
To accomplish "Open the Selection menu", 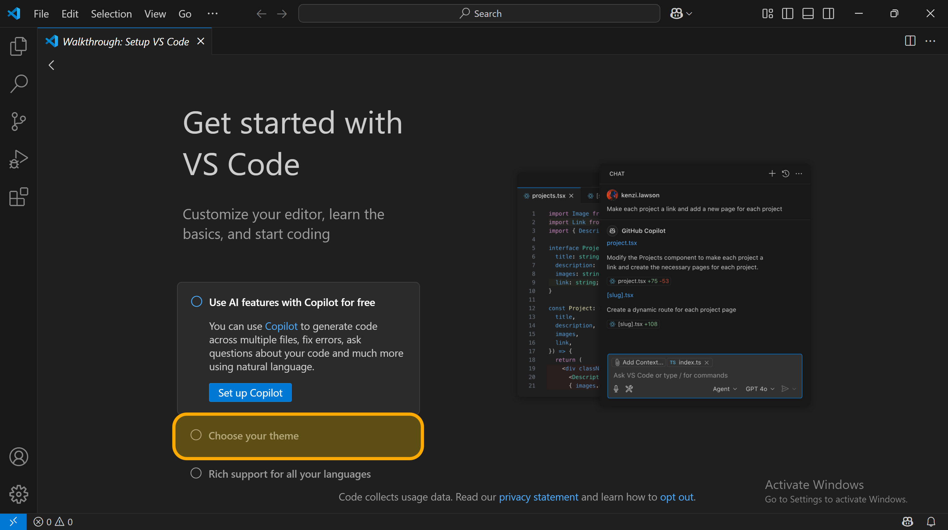I will coord(111,13).
